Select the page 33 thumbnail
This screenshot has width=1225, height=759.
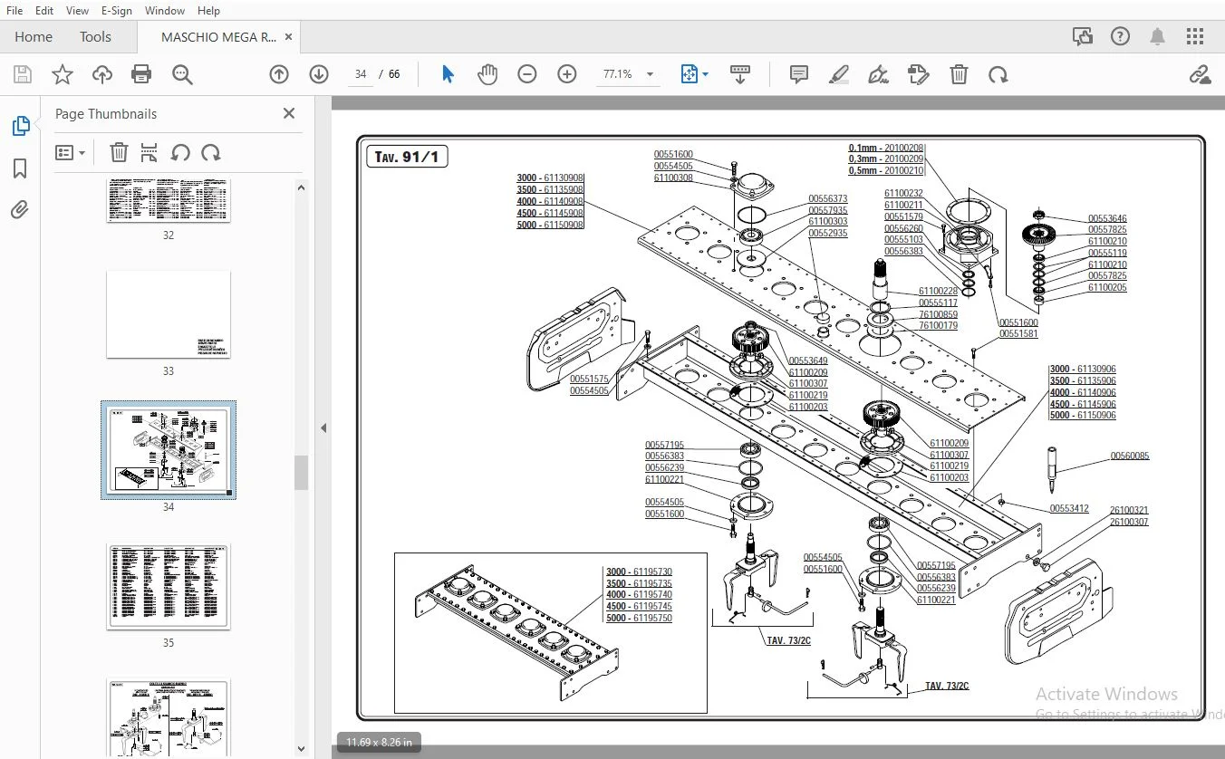click(x=169, y=314)
